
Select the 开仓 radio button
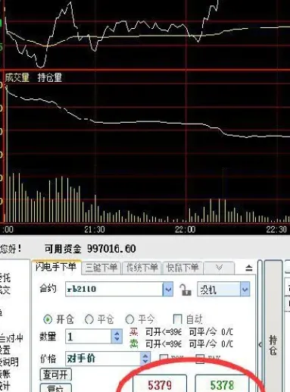click(x=48, y=319)
